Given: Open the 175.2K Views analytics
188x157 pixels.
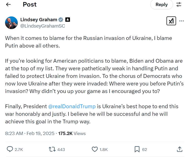Looking at the screenshot, I should 72,133.
